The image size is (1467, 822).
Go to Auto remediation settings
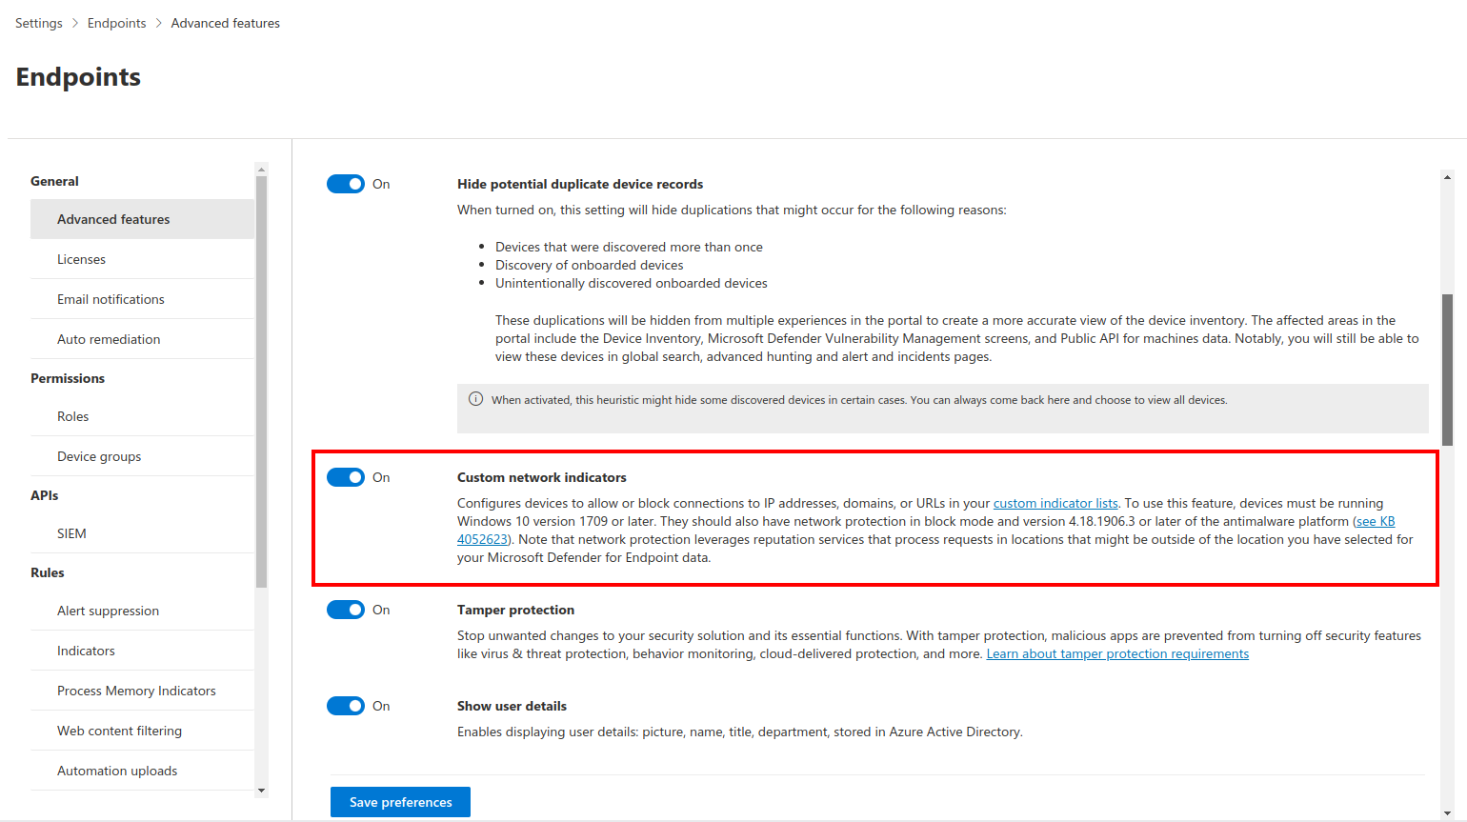[x=109, y=339]
